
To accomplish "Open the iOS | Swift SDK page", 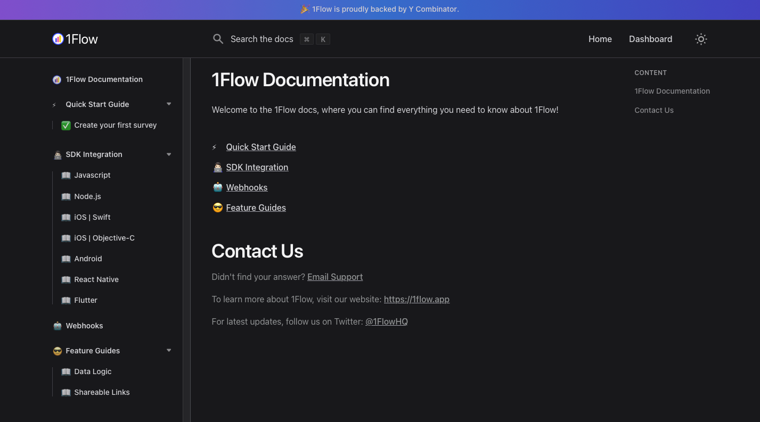I will click(x=93, y=217).
